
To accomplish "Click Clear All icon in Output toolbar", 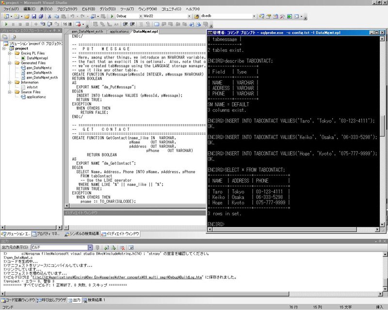I will (122, 248).
